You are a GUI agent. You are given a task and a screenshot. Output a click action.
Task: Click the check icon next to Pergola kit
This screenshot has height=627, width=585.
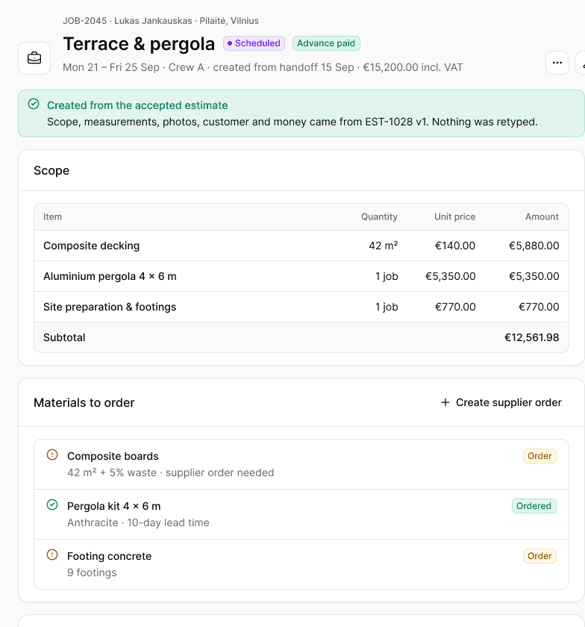point(52,505)
